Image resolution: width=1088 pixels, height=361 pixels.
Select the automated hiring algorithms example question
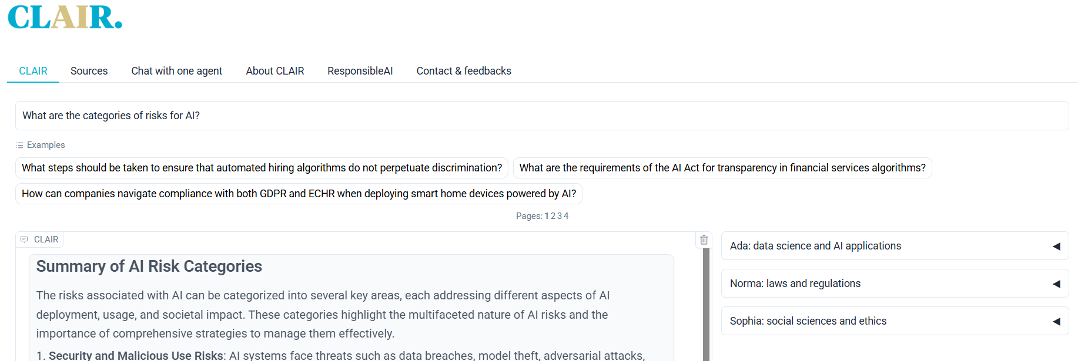click(x=262, y=168)
